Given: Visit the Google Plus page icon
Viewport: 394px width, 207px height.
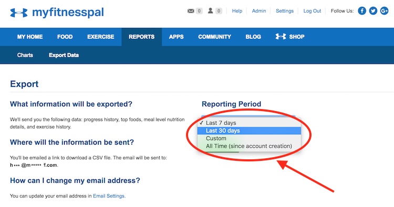Looking at the screenshot, I should (384, 11).
